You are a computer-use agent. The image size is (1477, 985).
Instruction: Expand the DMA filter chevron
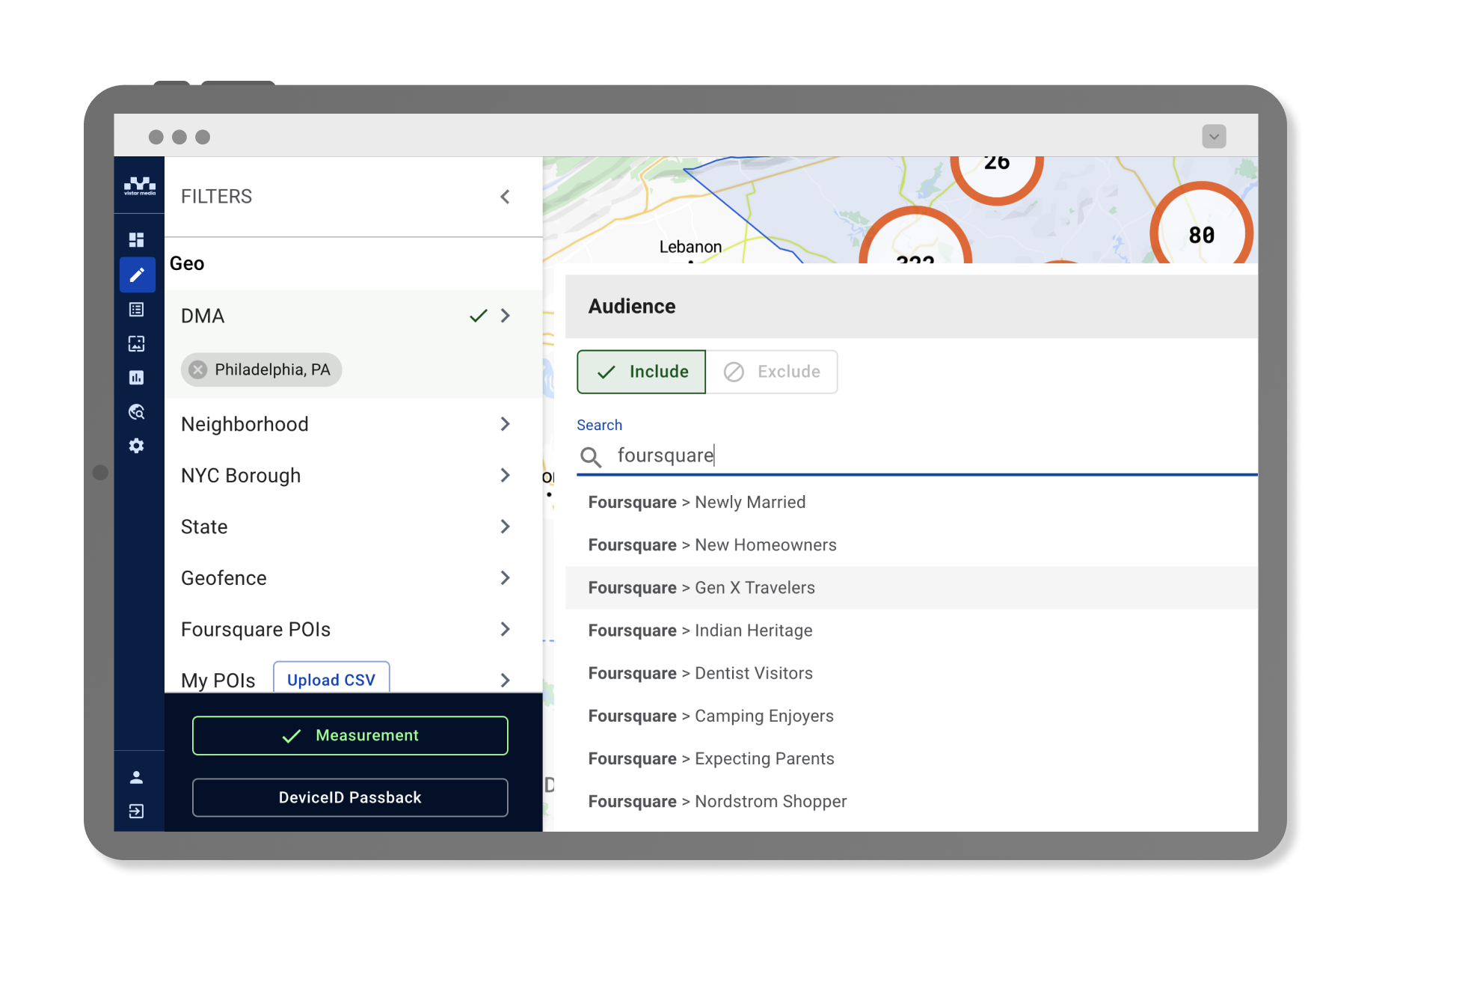pos(506,316)
